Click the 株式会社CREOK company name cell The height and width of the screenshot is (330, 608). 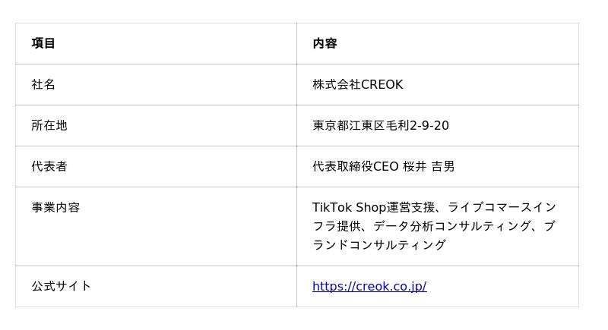357,84
